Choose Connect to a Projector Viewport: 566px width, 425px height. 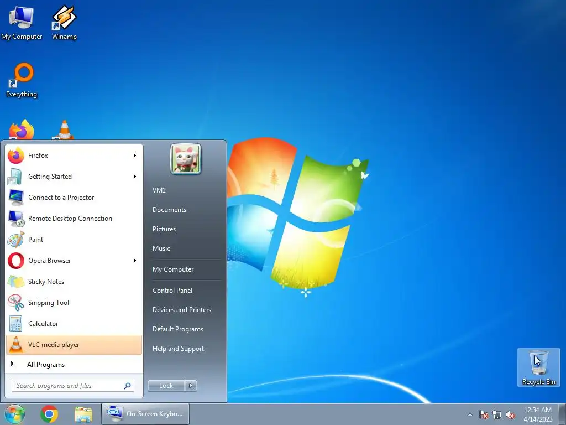point(74,198)
